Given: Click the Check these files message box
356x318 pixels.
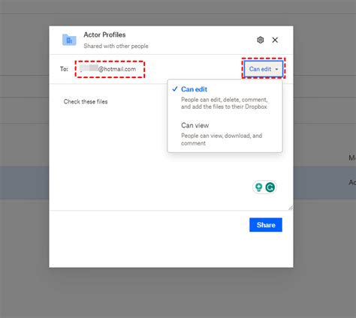Looking at the screenshot, I should pos(171,148).
